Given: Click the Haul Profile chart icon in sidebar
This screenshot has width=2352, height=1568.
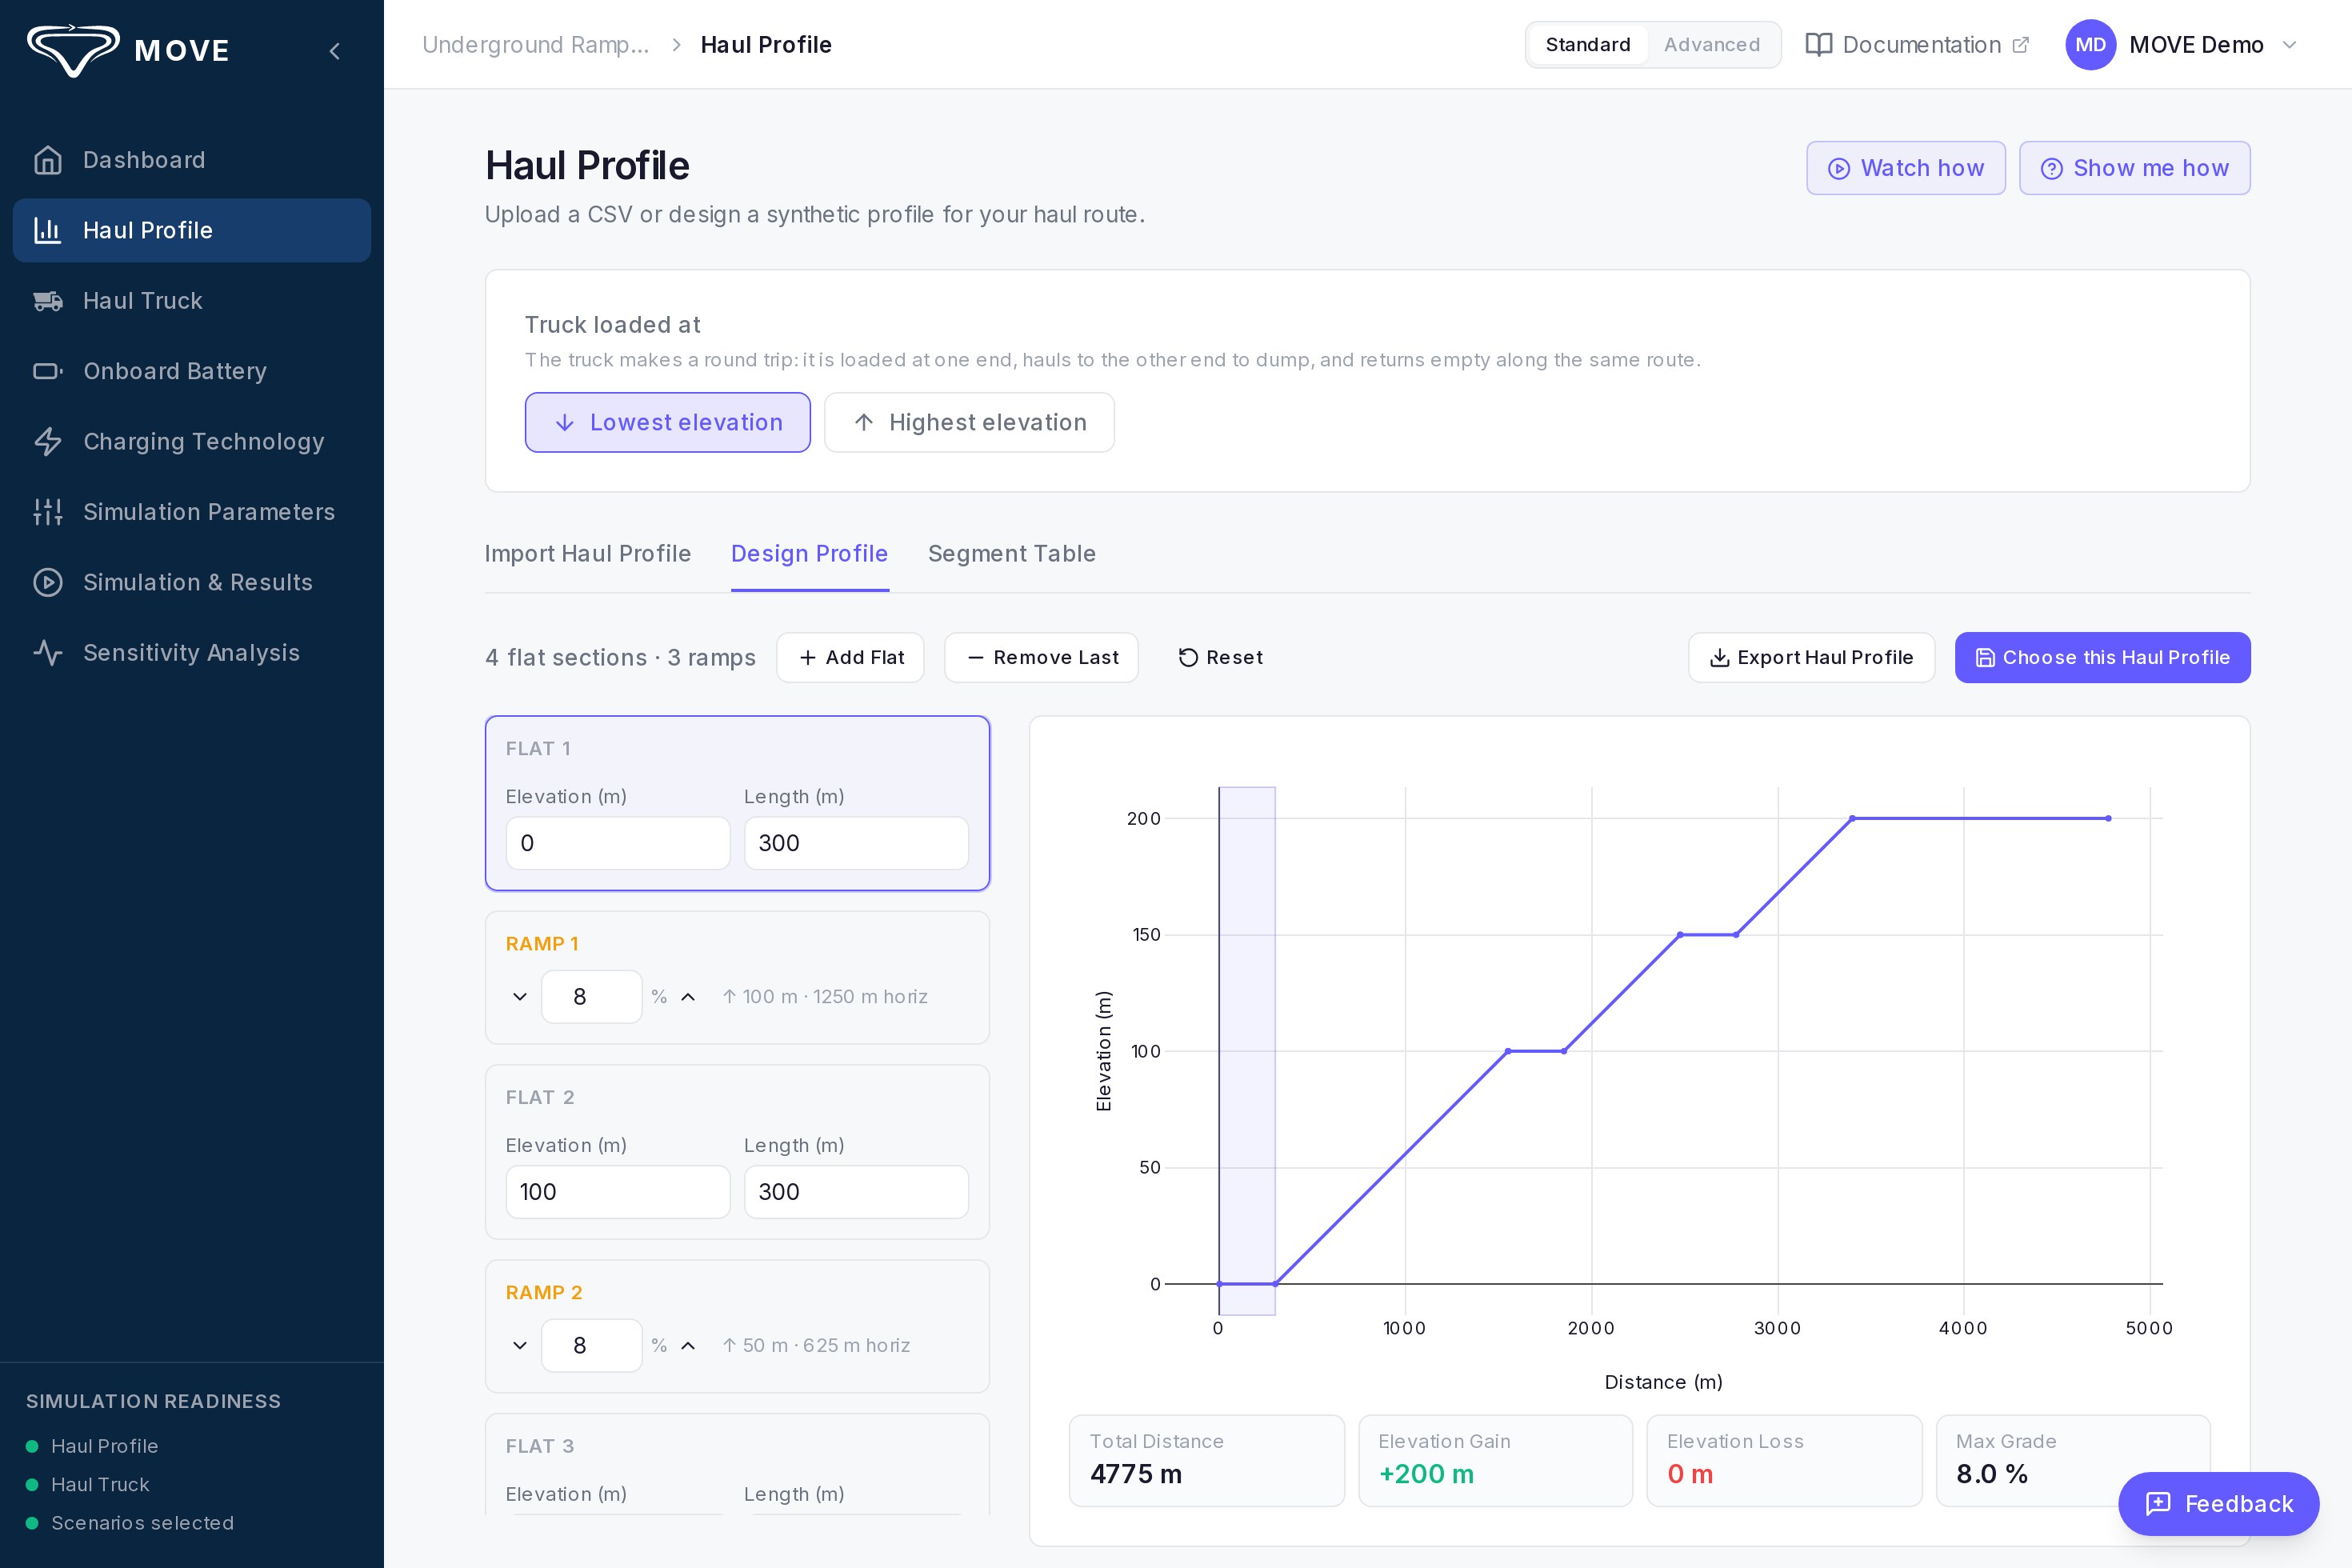Looking at the screenshot, I should coord(48,230).
